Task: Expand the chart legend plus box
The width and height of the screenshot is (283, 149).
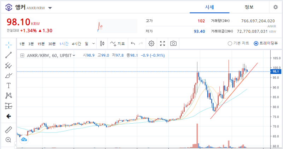Action: (x=22, y=56)
